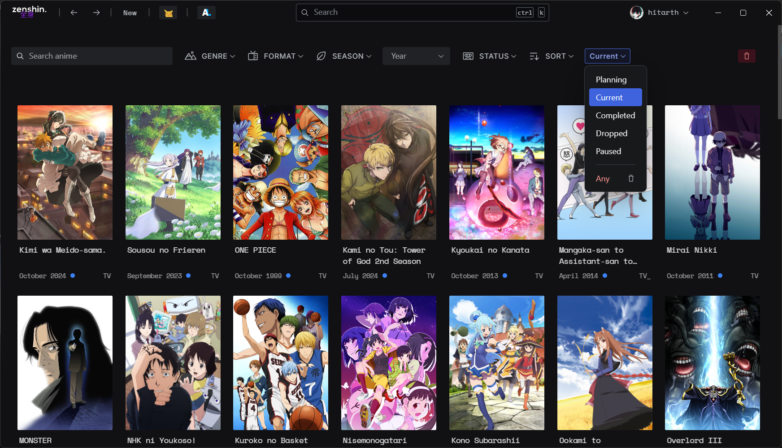
Task: Expand the GENRE filter dropdown
Action: [x=210, y=56]
